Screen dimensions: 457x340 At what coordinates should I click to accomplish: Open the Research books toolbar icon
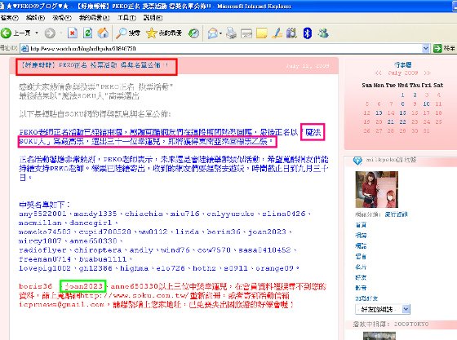pyautogui.click(x=291, y=33)
